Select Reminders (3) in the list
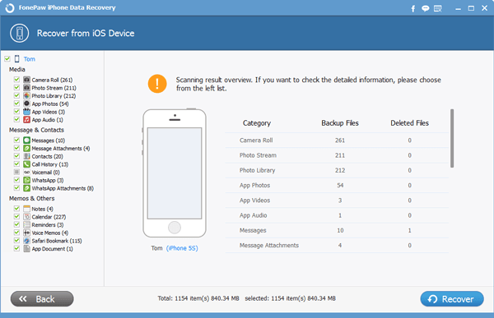 [x=48, y=225]
